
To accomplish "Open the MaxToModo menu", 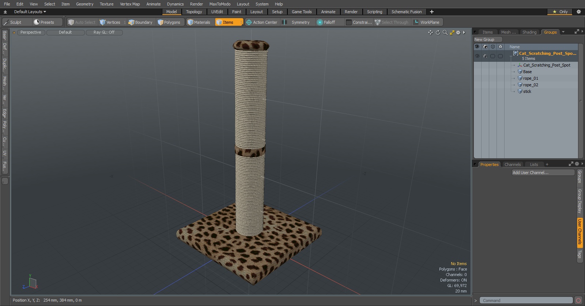I will (220, 4).
